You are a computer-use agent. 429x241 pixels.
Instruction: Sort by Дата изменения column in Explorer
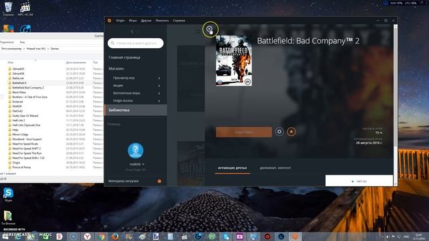(76, 62)
